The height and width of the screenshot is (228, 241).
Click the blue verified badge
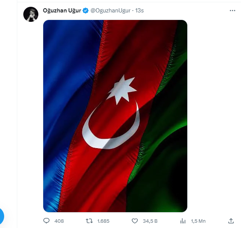[85, 11]
